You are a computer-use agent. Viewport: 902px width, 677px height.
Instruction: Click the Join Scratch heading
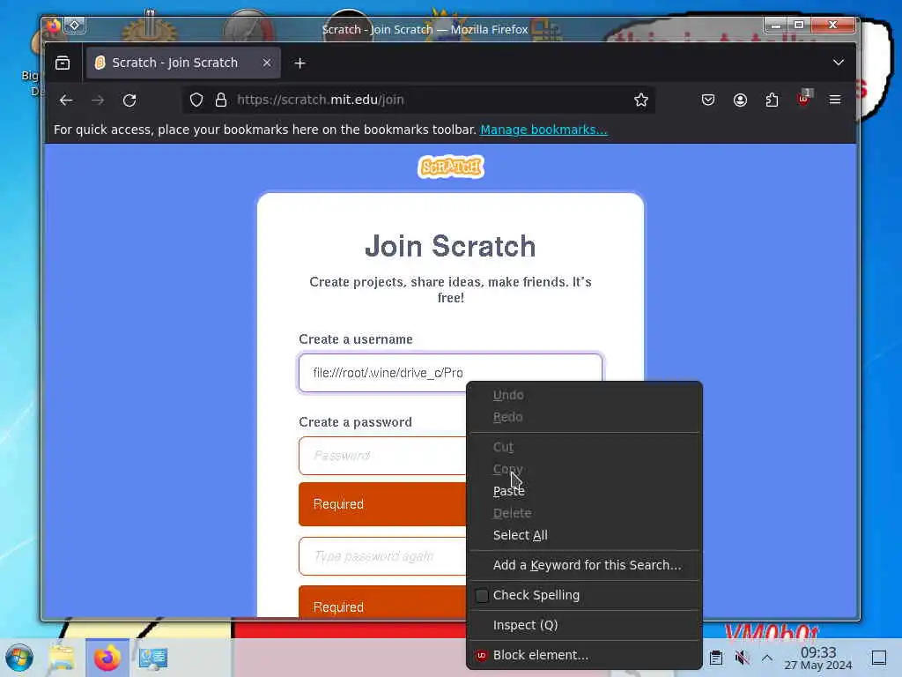click(x=450, y=246)
